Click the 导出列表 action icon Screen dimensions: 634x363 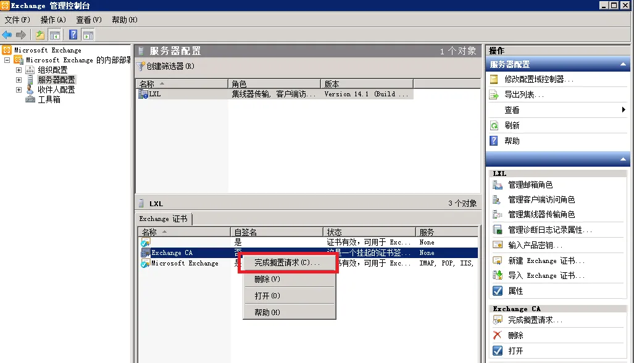point(494,94)
